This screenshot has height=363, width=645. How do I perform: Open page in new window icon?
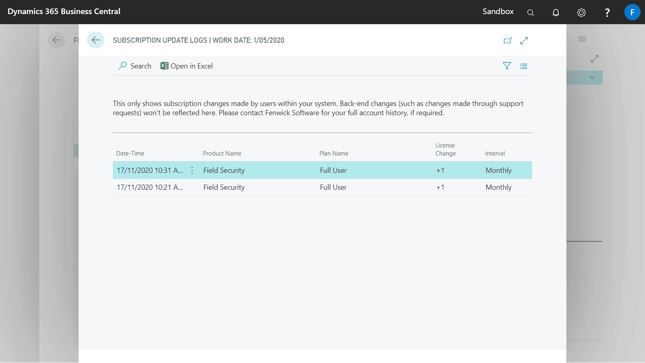click(508, 40)
